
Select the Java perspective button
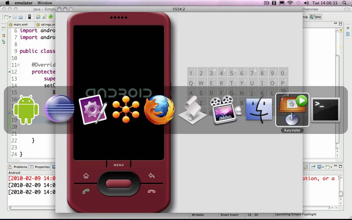pyautogui.click(x=316, y=17)
